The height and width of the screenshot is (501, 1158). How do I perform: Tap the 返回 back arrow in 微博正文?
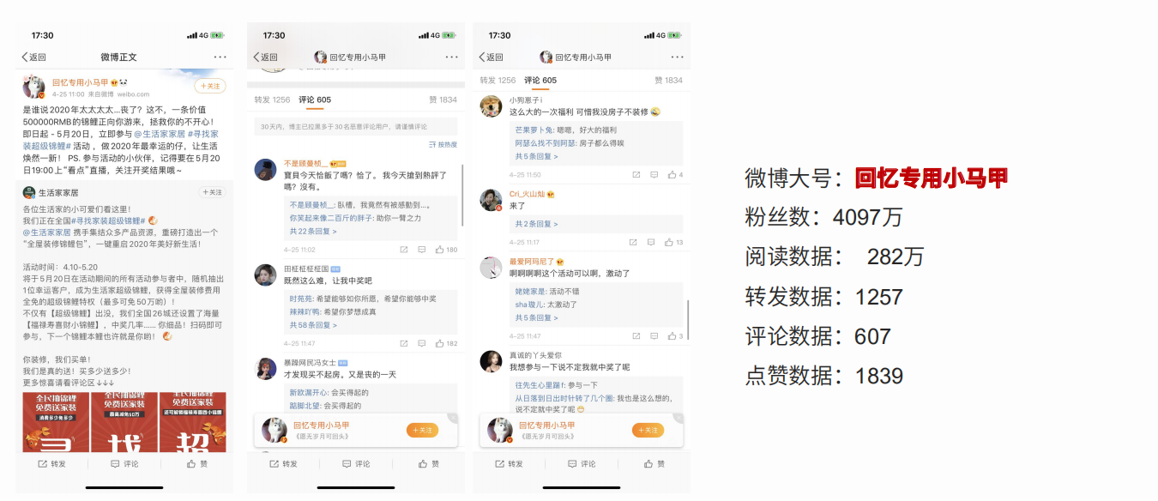coord(34,57)
